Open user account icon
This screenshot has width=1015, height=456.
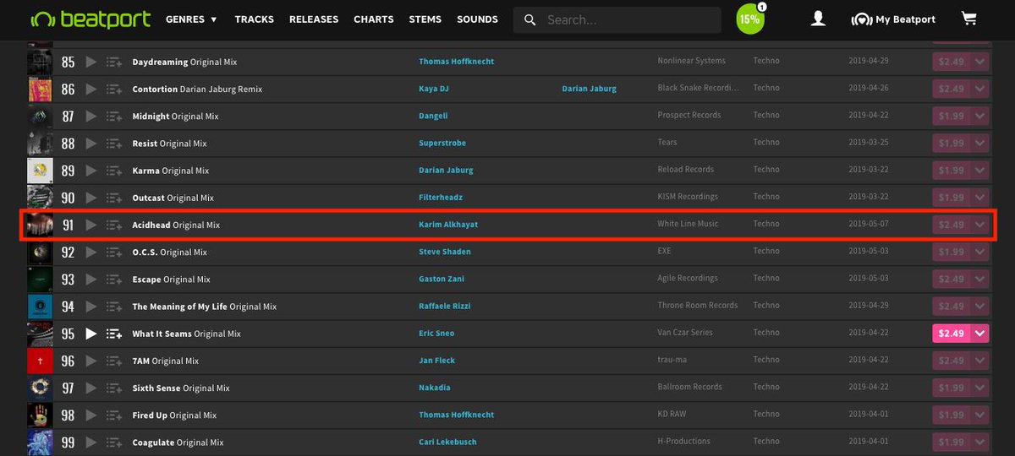(818, 19)
